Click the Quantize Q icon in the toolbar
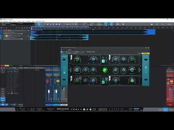 tap(73, 24)
